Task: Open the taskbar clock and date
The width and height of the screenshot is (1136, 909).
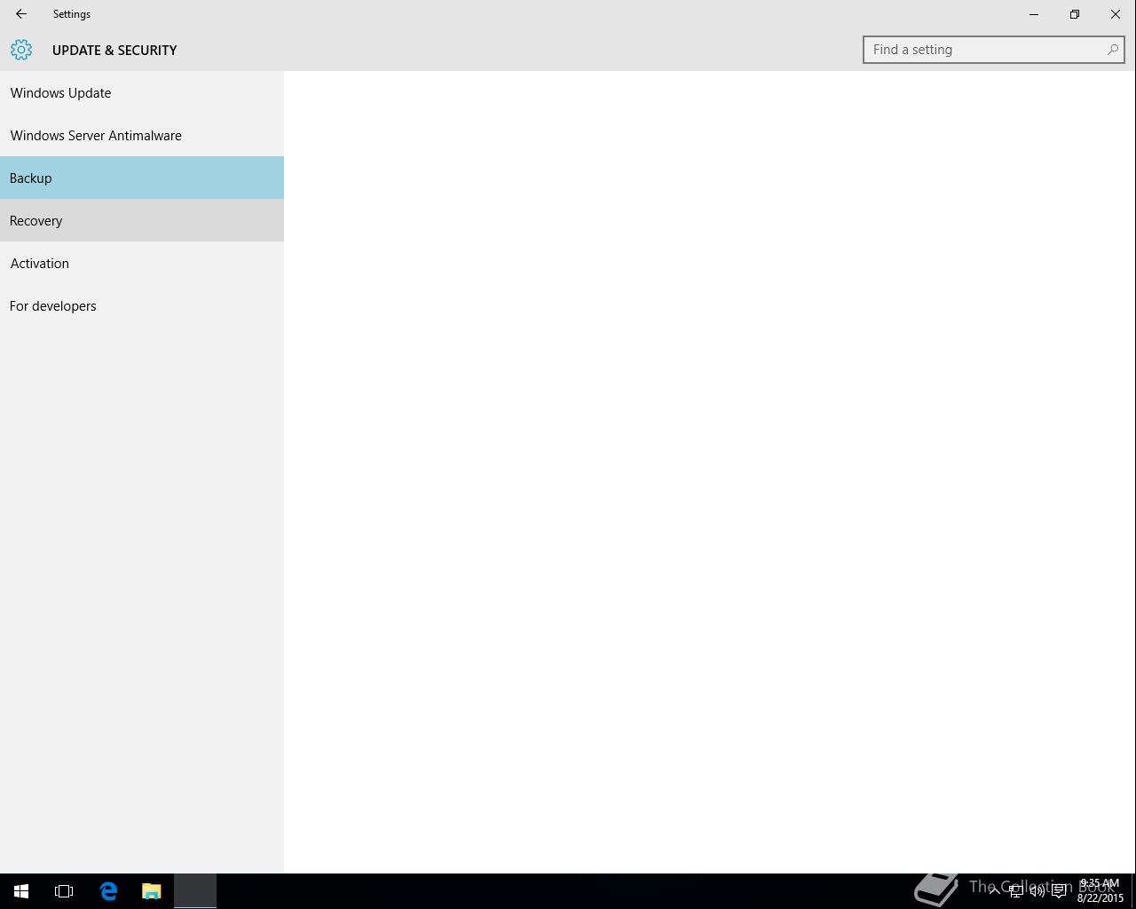Action: pyautogui.click(x=1100, y=891)
